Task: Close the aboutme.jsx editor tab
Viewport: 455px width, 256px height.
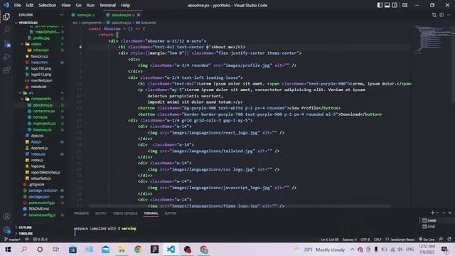Action: point(139,15)
